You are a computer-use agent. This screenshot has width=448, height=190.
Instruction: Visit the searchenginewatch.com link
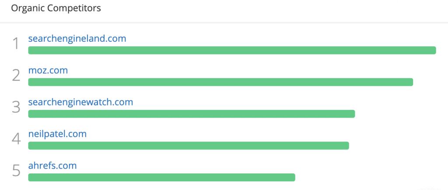point(80,102)
